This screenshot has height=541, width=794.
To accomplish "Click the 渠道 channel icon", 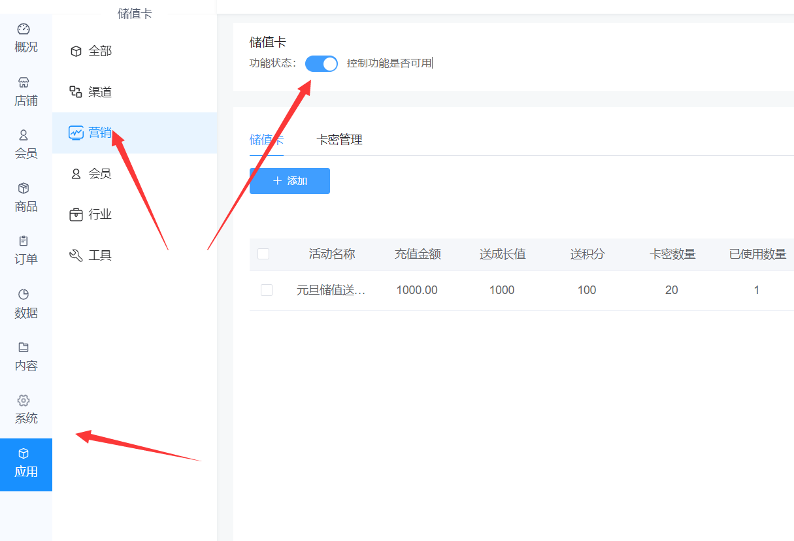I will coord(76,92).
